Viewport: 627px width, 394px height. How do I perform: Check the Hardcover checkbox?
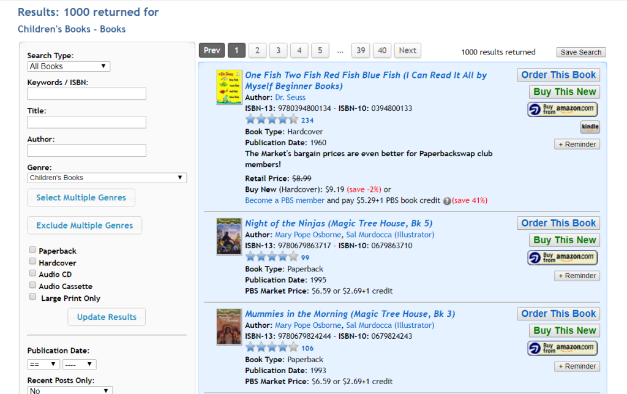[32, 261]
